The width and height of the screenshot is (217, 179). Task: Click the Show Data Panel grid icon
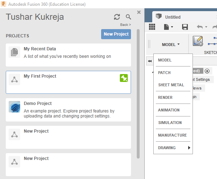(x=152, y=27)
